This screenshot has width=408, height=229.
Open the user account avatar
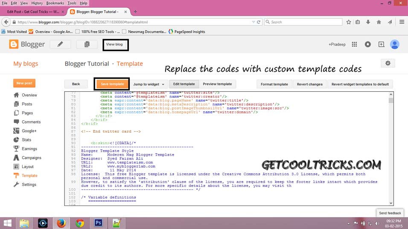[x=394, y=44]
